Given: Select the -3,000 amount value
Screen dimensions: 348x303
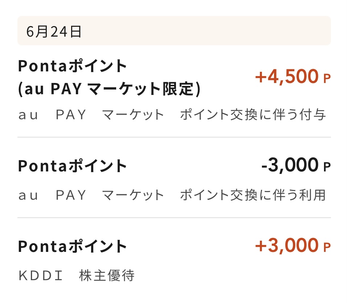Looking at the screenshot, I should point(290,165).
